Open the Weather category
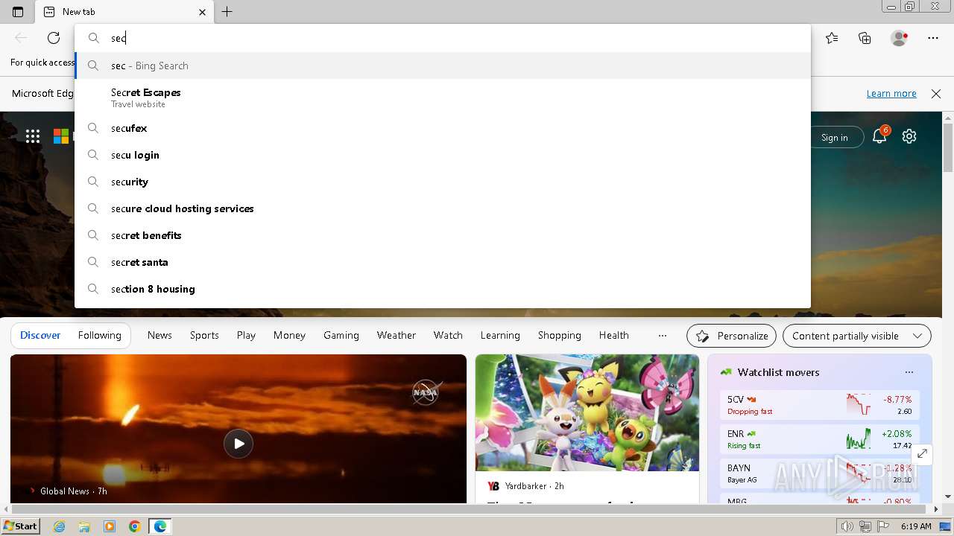Viewport: 954px width, 536px height. 396,335
